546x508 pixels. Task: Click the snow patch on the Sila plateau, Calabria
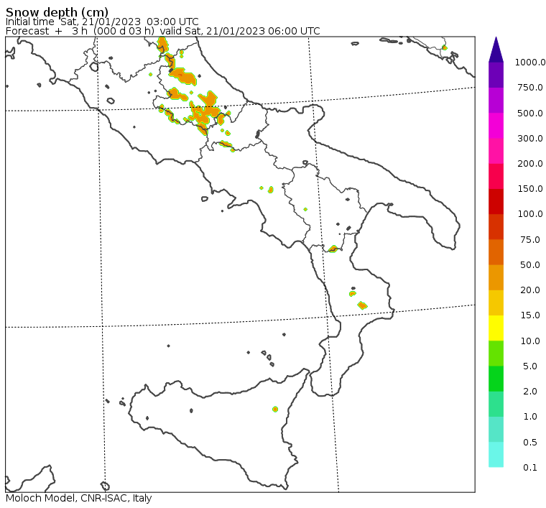pyautogui.click(x=363, y=305)
